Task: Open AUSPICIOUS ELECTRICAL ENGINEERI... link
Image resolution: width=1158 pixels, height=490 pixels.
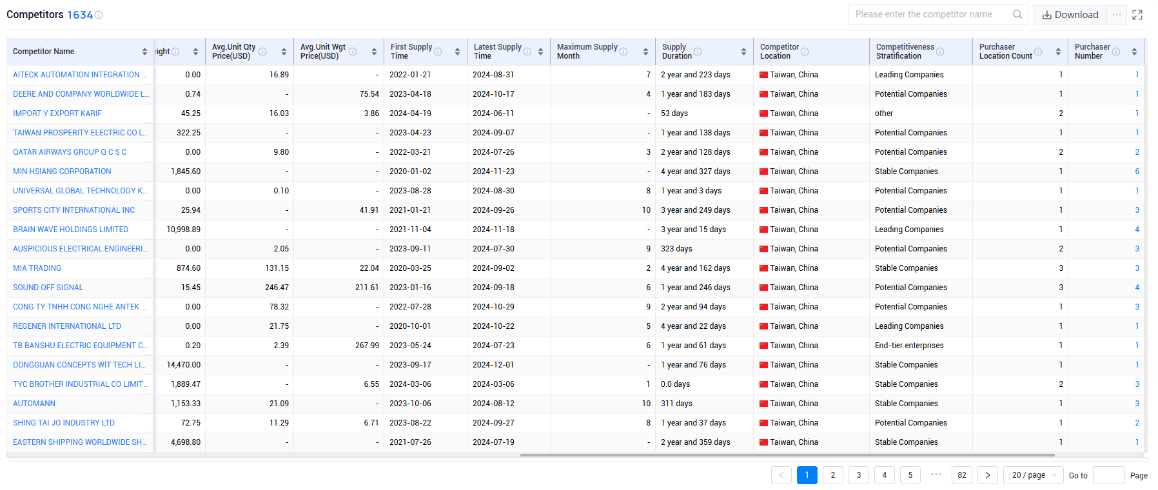Action: pyautogui.click(x=81, y=249)
